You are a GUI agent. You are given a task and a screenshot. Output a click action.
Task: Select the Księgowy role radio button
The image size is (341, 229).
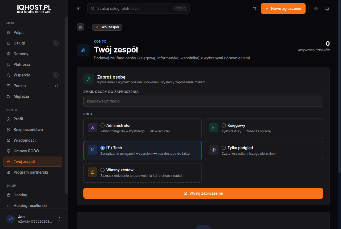tap(224, 125)
